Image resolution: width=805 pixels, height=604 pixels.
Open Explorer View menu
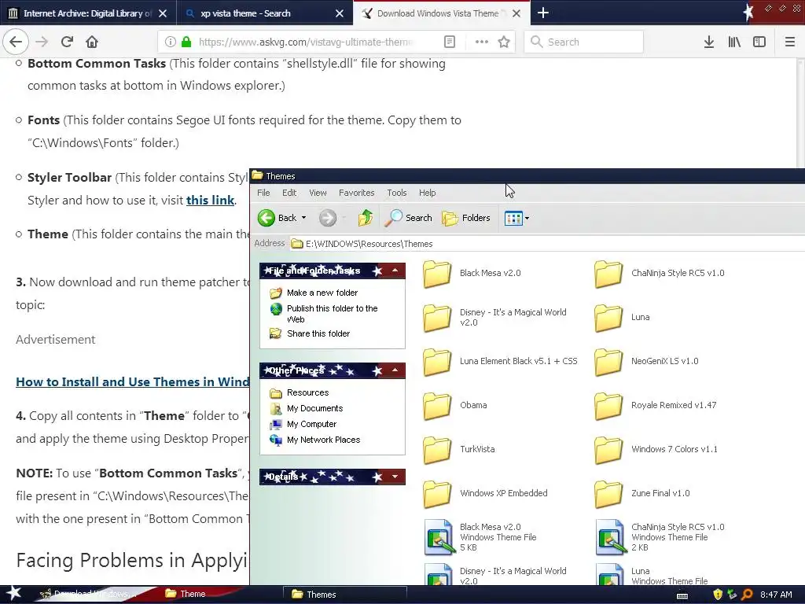(x=318, y=193)
